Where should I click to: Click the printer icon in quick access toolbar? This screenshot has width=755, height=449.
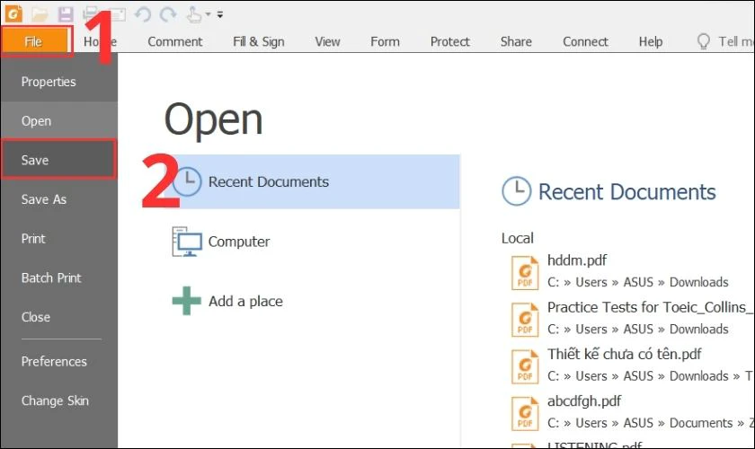point(91,13)
